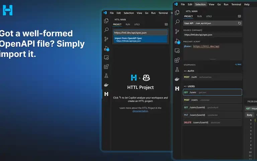257x161 pixels.
Task: Switch to PROJECT tab in left window
Action: [x=117, y=24]
